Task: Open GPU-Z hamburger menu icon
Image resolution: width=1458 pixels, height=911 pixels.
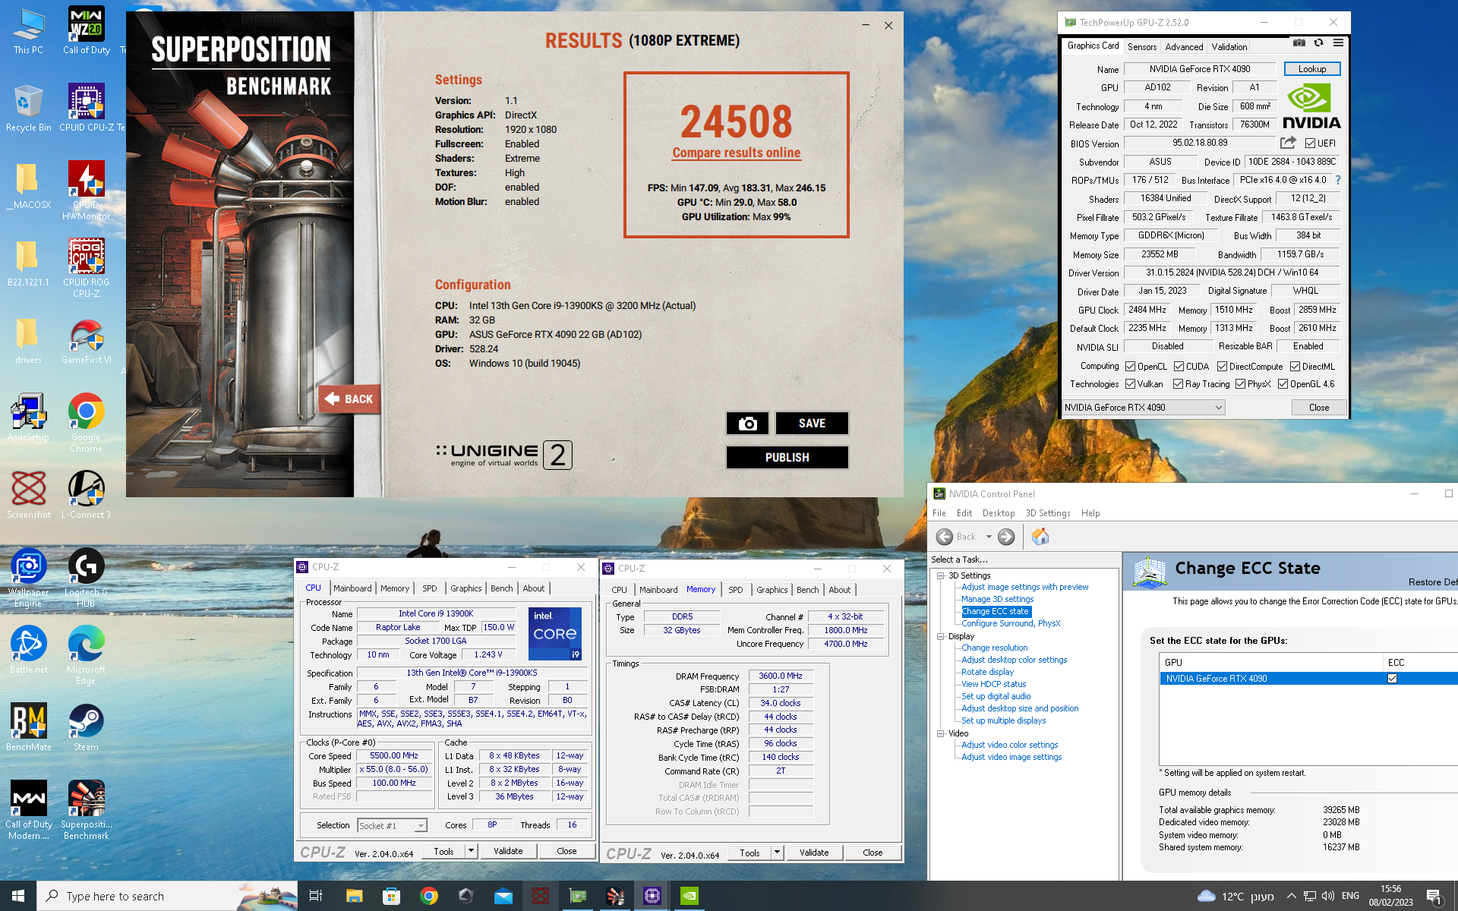Action: click(x=1338, y=43)
